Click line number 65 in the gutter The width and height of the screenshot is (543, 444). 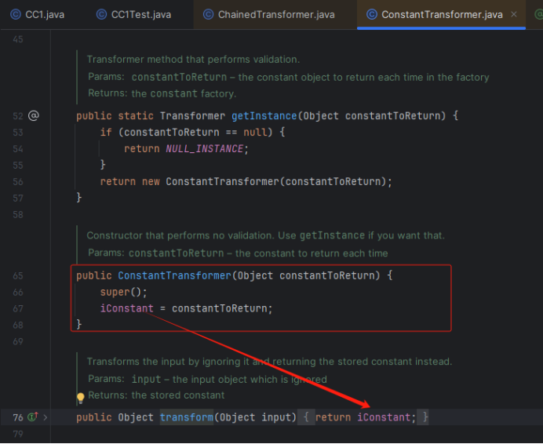tap(17, 276)
